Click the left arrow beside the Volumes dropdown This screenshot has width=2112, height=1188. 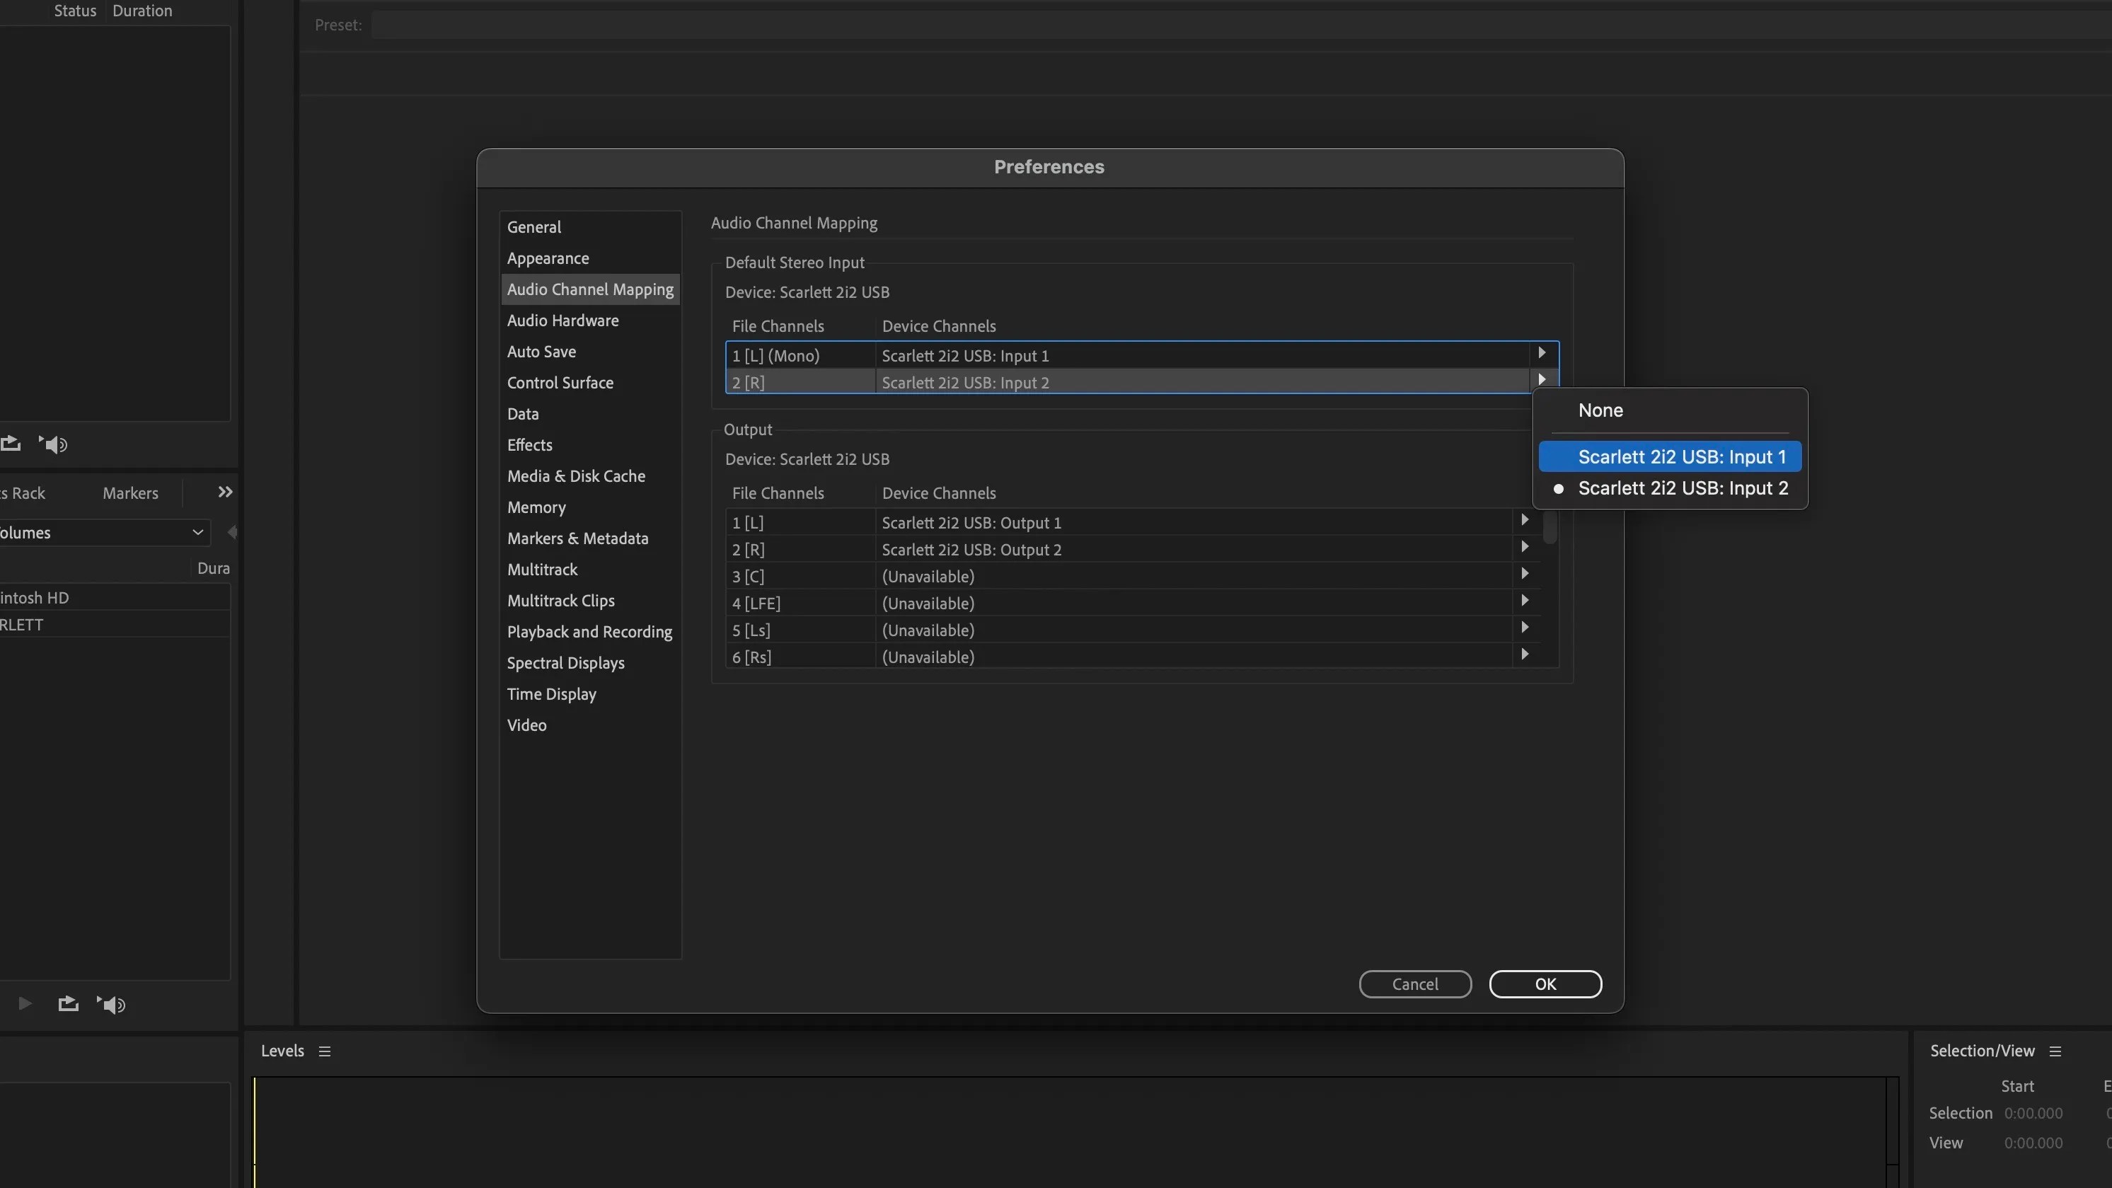[x=233, y=532]
